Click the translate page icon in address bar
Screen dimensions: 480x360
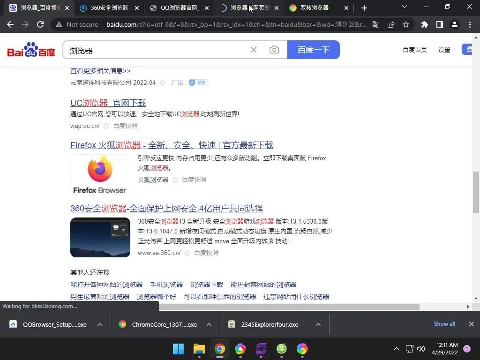click(x=375, y=24)
